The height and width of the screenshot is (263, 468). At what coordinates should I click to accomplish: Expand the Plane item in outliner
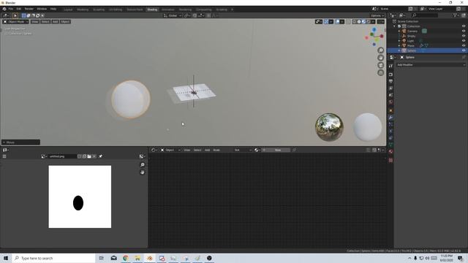coord(399,45)
